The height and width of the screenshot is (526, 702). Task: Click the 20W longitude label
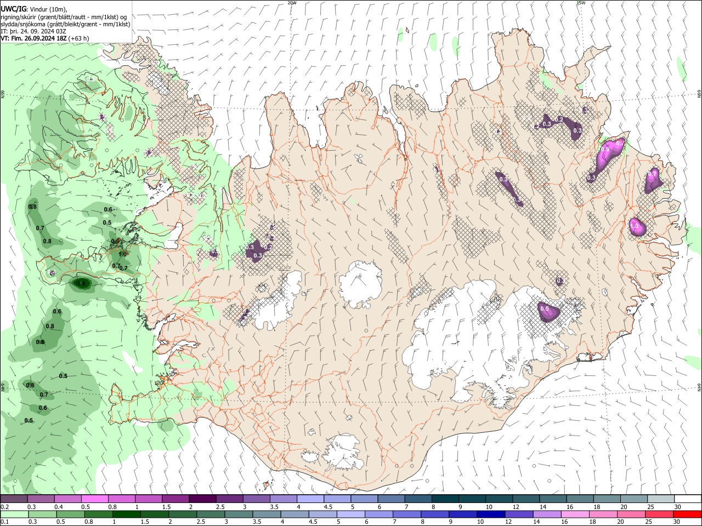click(x=292, y=3)
